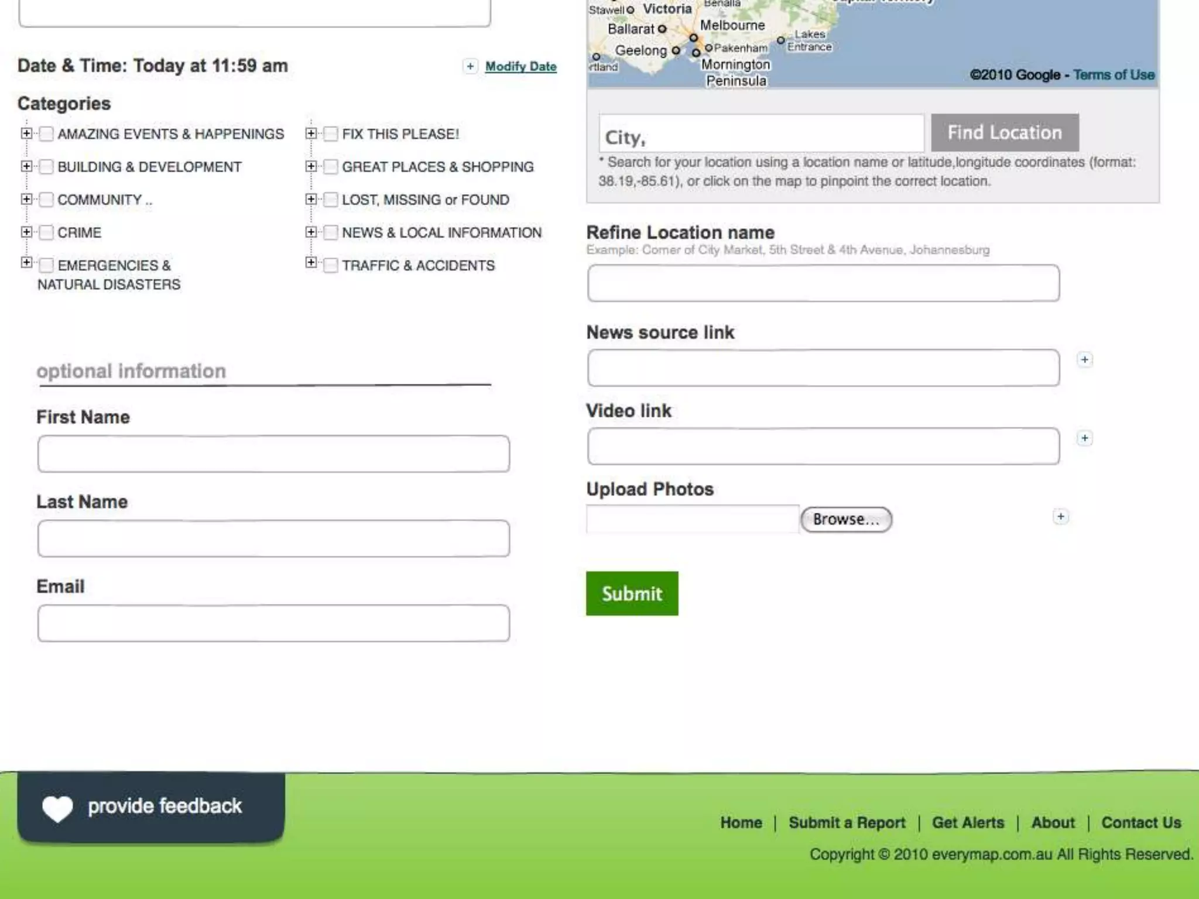Click plus icon beside Video link field
The width and height of the screenshot is (1199, 899).
(1084, 438)
